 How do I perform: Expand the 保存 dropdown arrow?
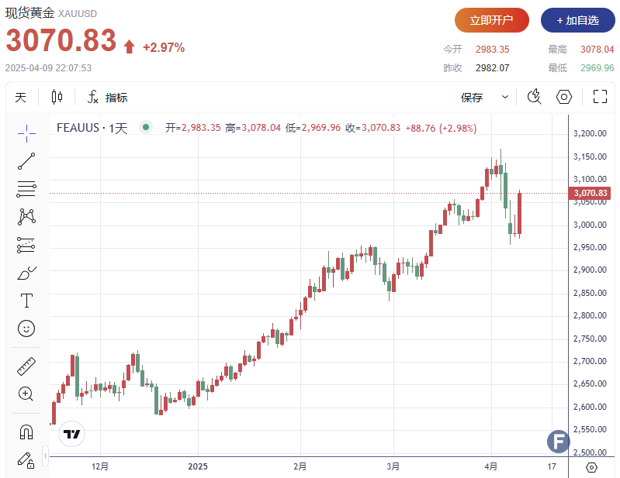pyautogui.click(x=505, y=98)
